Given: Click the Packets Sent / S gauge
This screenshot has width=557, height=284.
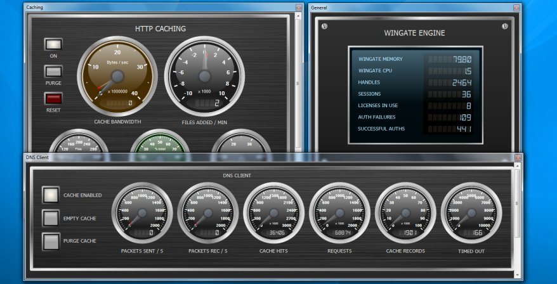Looking at the screenshot, I should tap(142, 212).
